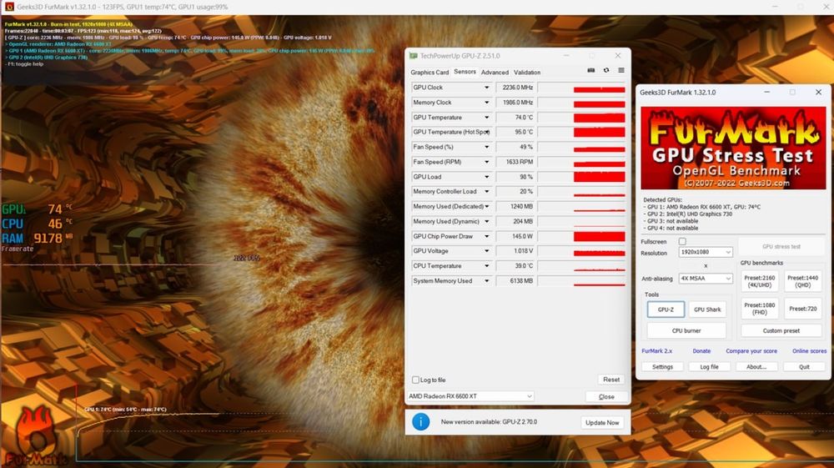
Task: Switch to the Sensors tab
Action: tap(465, 72)
